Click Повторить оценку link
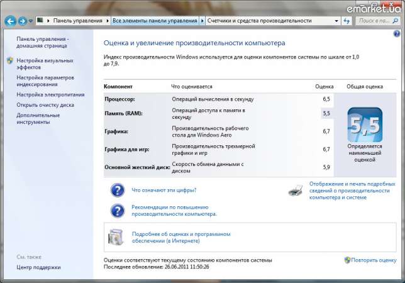This screenshot has width=405, height=283. (x=374, y=260)
